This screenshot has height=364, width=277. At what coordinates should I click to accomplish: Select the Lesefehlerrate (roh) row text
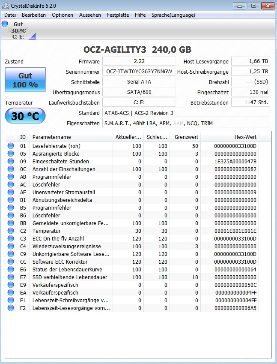pyautogui.click(x=57, y=146)
